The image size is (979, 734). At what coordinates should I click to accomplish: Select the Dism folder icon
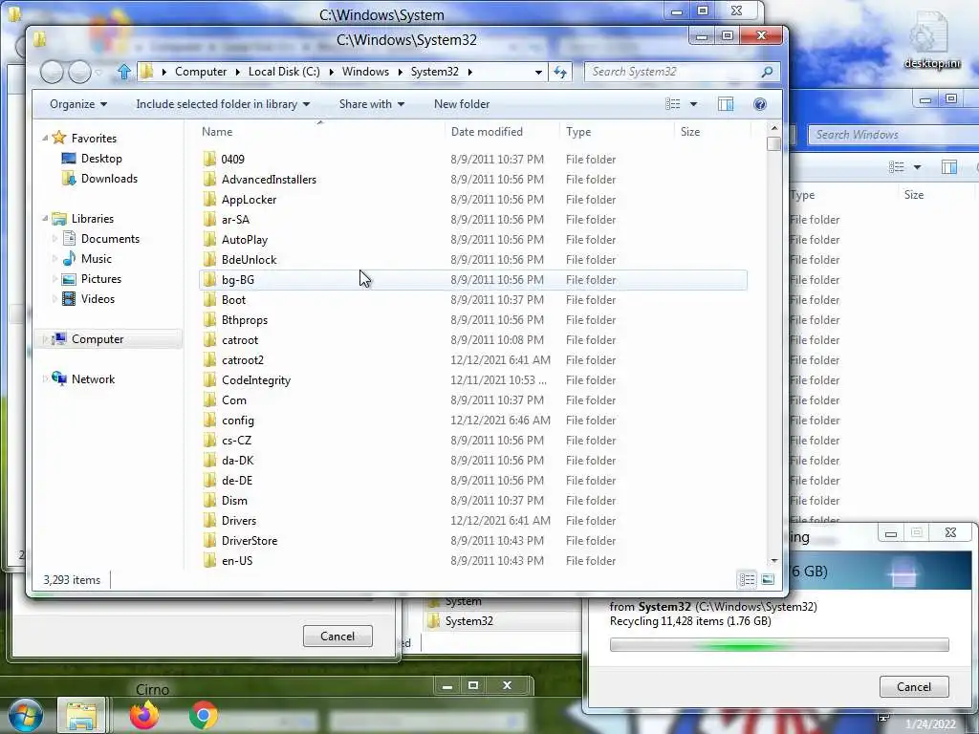tap(209, 500)
